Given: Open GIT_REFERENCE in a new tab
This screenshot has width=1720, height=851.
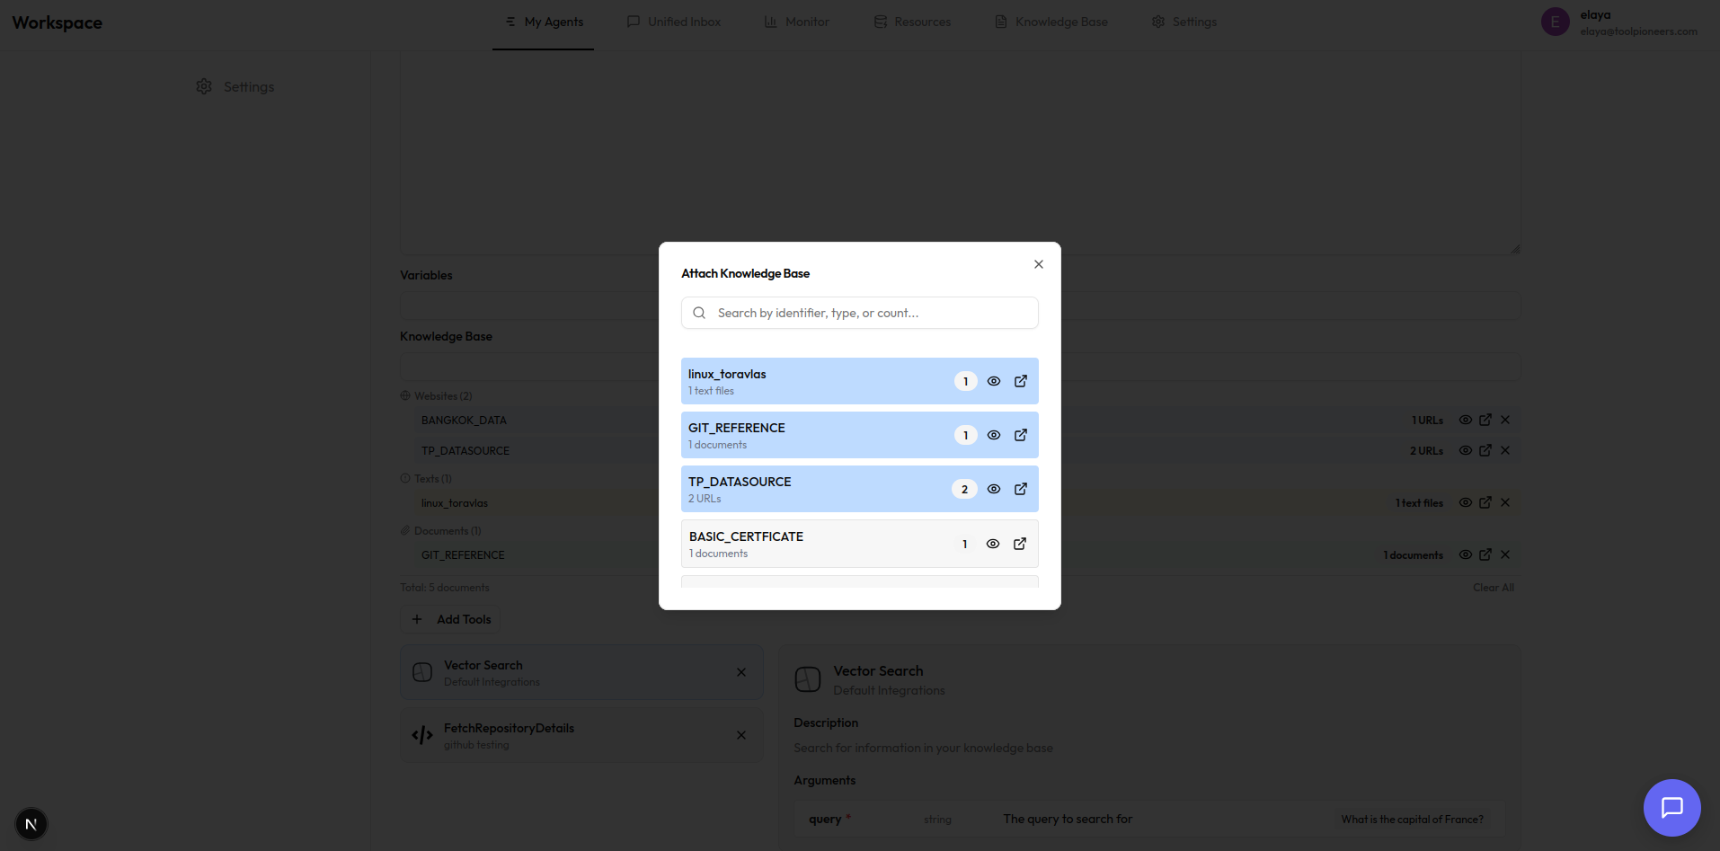Looking at the screenshot, I should pos(1021,435).
